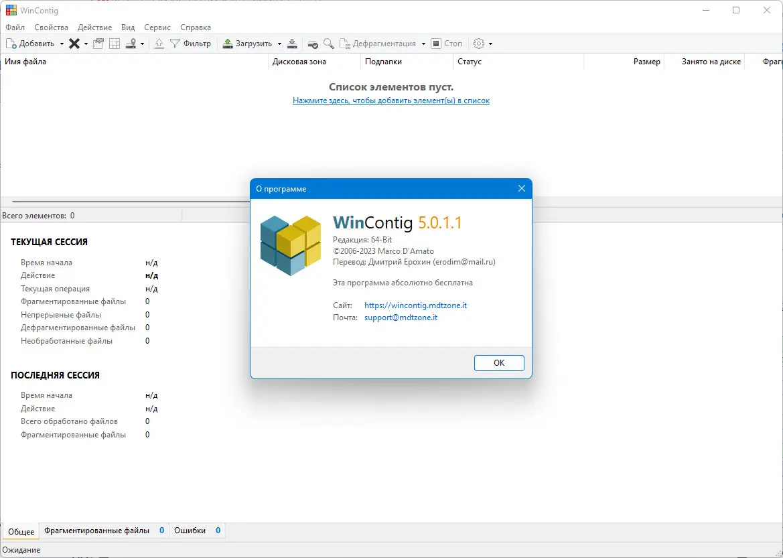Screen dimensions: 783x558
Task: Click the magnifying glass analyze icon
Action: click(x=329, y=44)
